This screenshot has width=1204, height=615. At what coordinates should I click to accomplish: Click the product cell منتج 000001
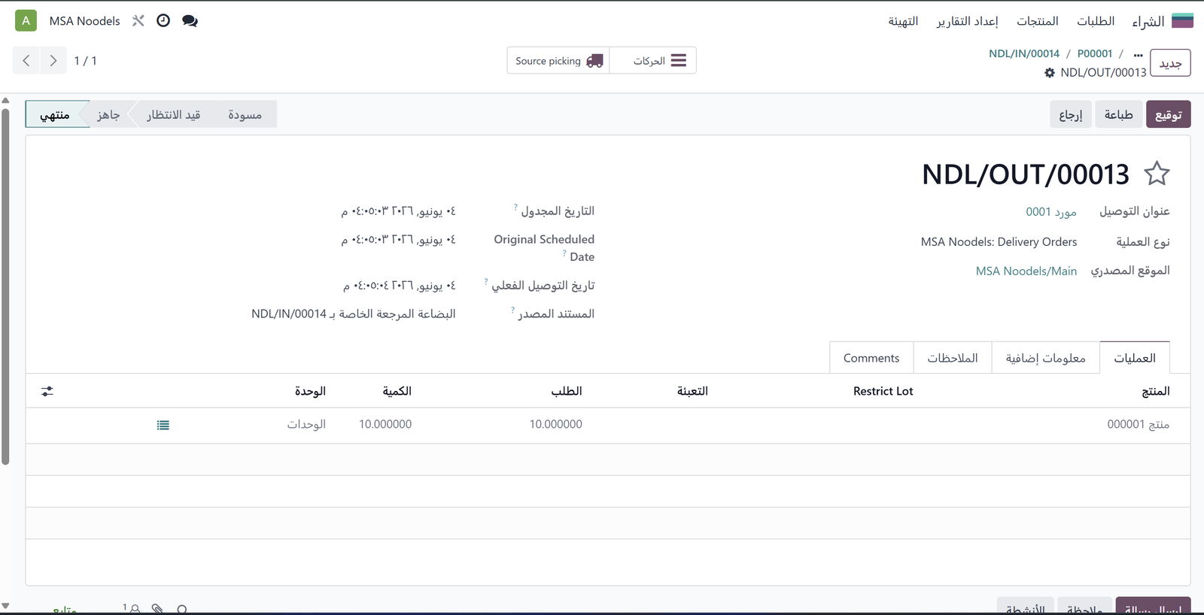pyautogui.click(x=1138, y=425)
